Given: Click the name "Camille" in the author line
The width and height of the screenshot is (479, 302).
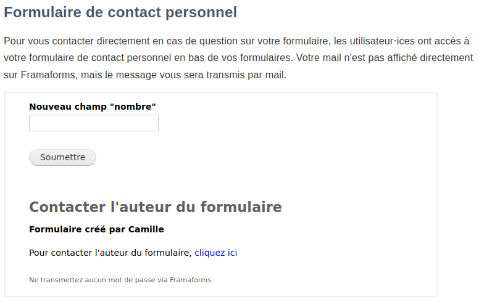Looking at the screenshot, I should click(146, 229).
